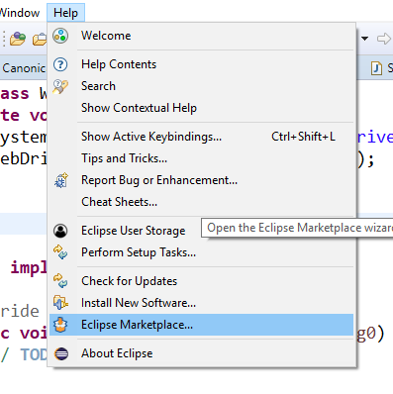Expand the toolbar dropdown arrow near forward button
Screen dimensions: 393x394
tap(364, 39)
